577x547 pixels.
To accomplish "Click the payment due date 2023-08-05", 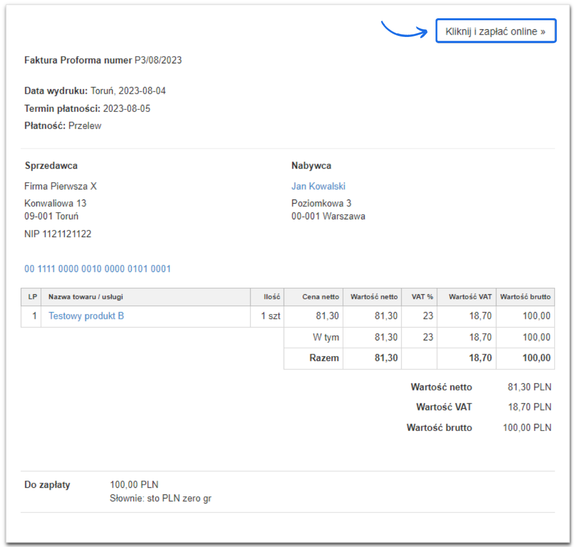I will pos(127,108).
